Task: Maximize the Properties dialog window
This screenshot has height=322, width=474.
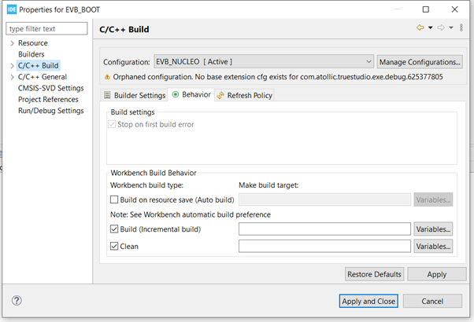Action: coord(426,9)
